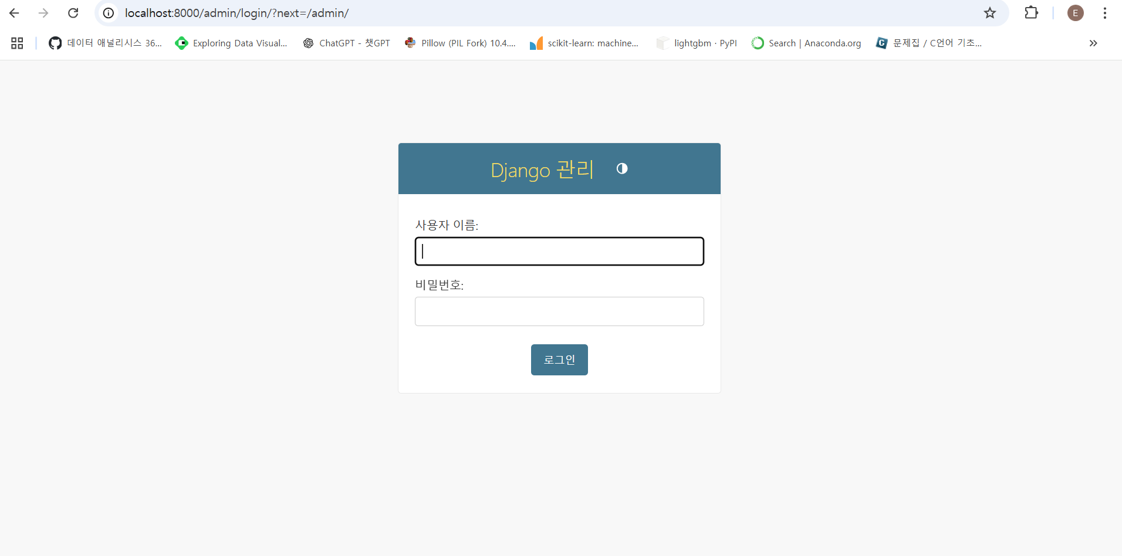Open the Search | Anaconda.org bookmark
The image size is (1122, 556).
(806, 43)
